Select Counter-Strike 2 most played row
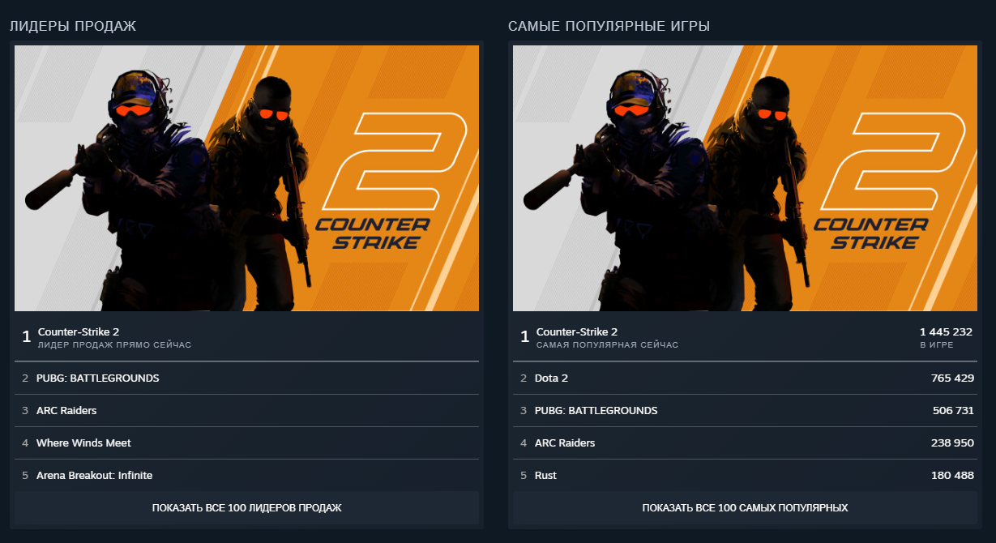Screen dimensions: 996x543 [745, 337]
